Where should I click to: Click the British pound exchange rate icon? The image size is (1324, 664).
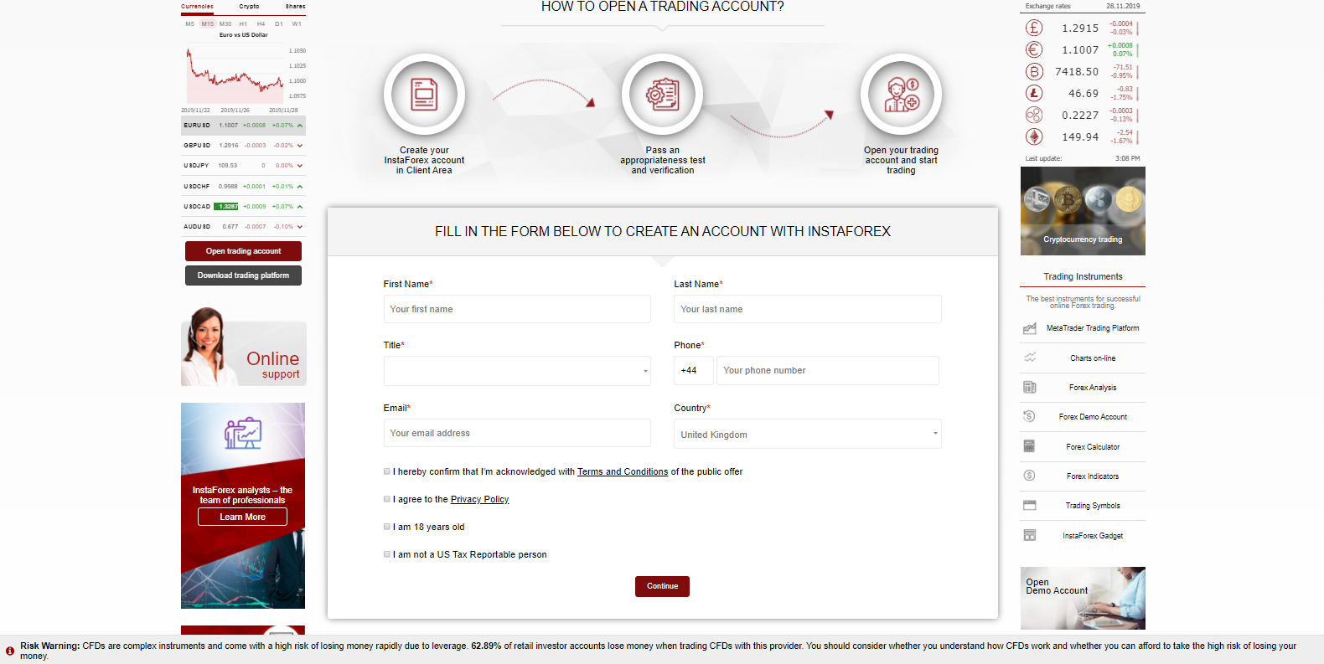click(1034, 28)
